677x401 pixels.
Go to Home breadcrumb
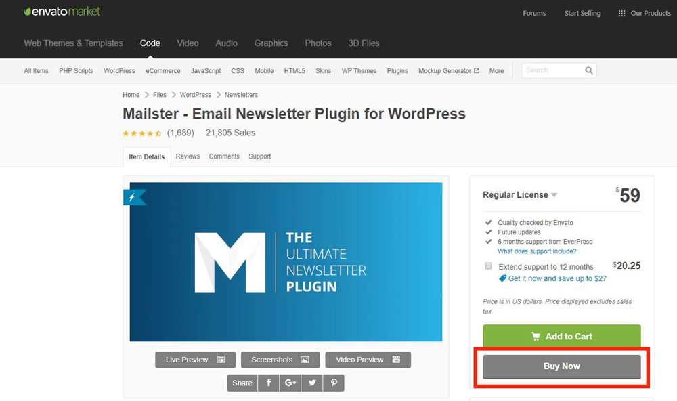tap(131, 95)
